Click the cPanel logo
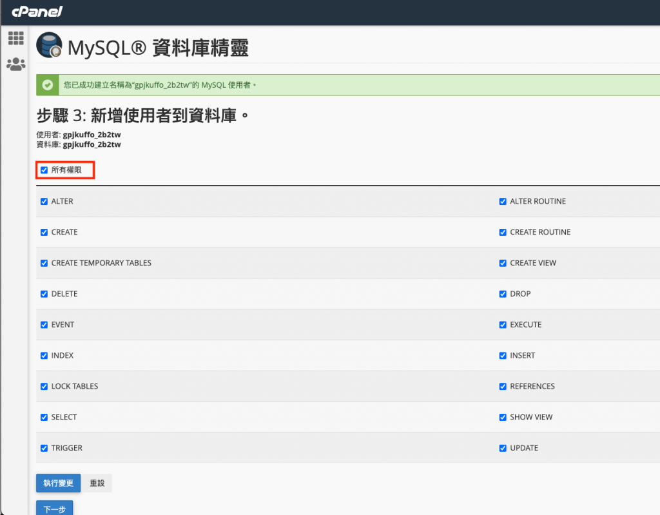The width and height of the screenshot is (660, 515). pyautogui.click(x=37, y=12)
